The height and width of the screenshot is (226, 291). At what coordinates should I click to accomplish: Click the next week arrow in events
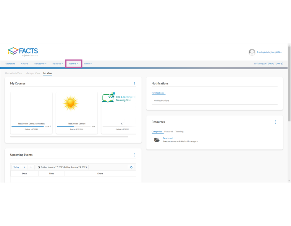[31, 167]
